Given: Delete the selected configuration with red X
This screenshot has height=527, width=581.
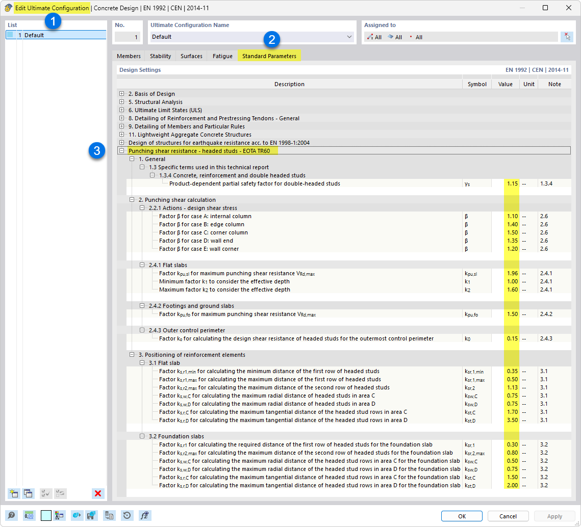Looking at the screenshot, I should [98, 493].
